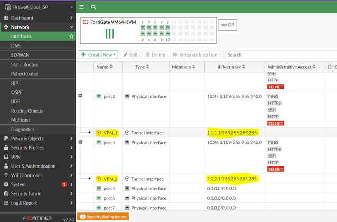Click the Integrate Interface button
Screen dimensions: 337x222
click(x=195, y=54)
